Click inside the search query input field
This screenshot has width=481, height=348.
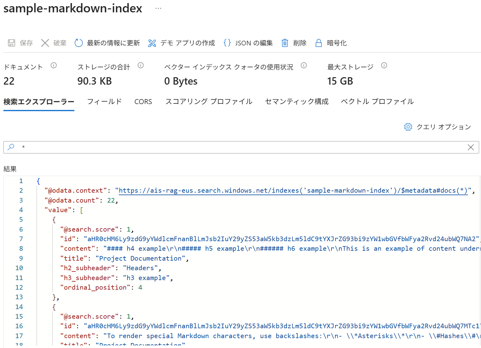coord(241,147)
